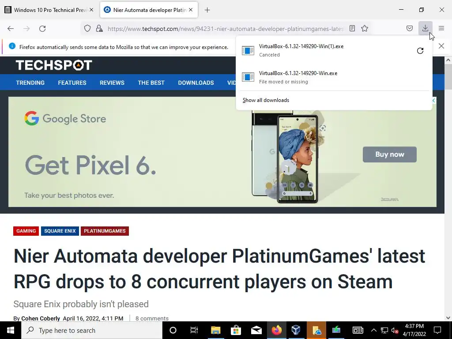Open the Windows Start menu
Image resolution: width=452 pixels, height=339 pixels.
coord(11,330)
